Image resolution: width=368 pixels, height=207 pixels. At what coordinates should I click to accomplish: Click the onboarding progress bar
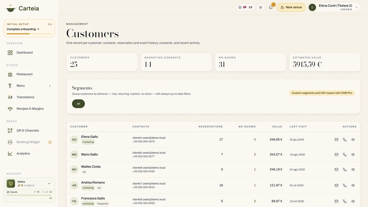tap(29, 34)
